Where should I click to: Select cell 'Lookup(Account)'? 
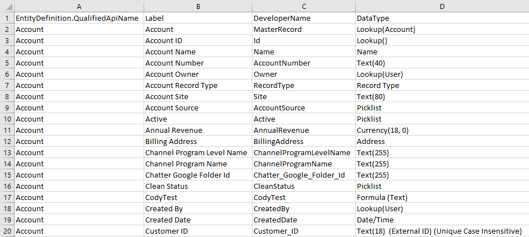tap(442, 29)
